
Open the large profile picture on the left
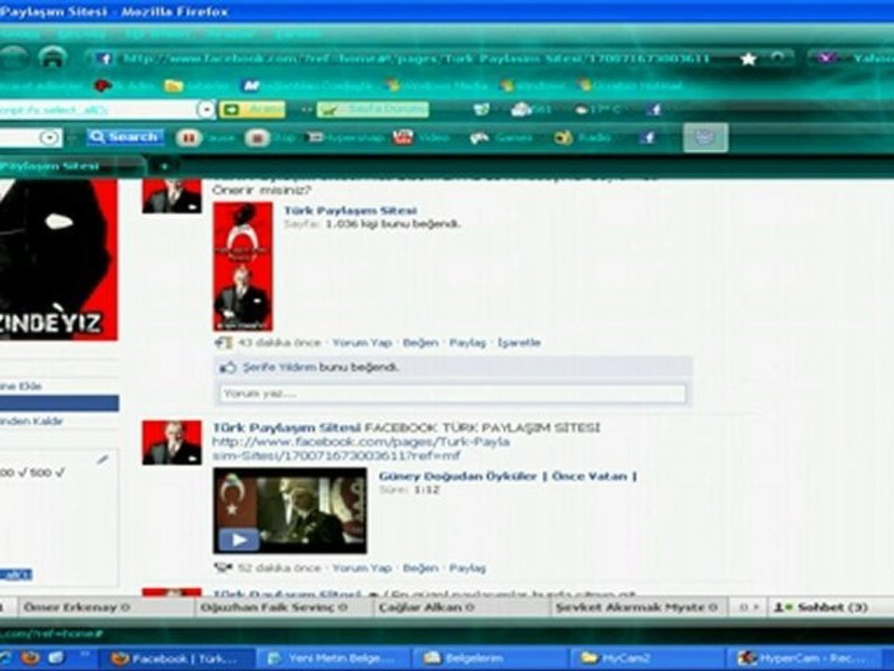[59, 260]
